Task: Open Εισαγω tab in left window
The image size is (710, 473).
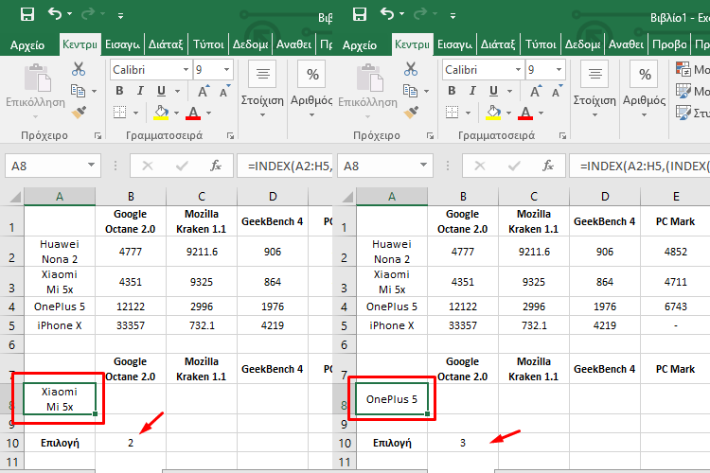Action: (x=122, y=44)
